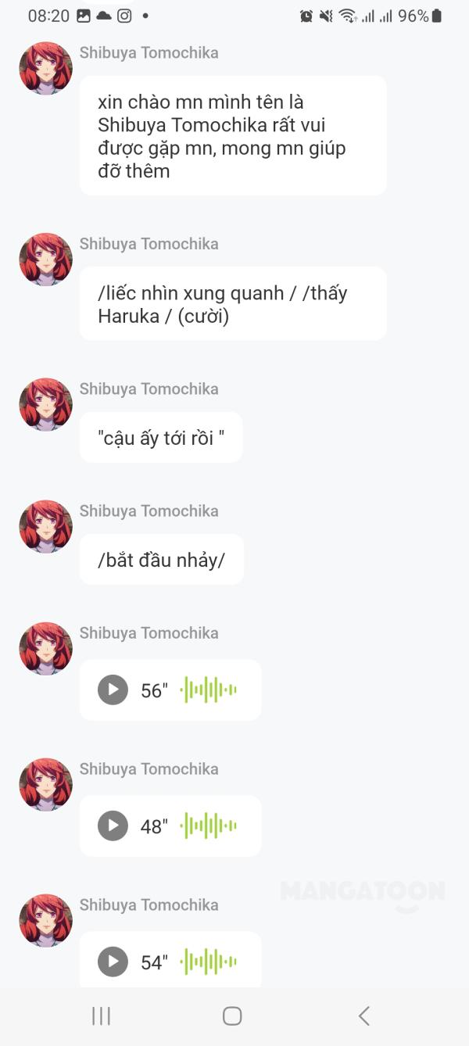Image resolution: width=469 pixels, height=1046 pixels.
Task: Tap the waveform of the 56" audio
Action: 209,690
